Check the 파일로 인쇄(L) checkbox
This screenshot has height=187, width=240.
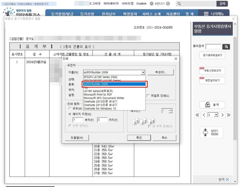pos(148,96)
